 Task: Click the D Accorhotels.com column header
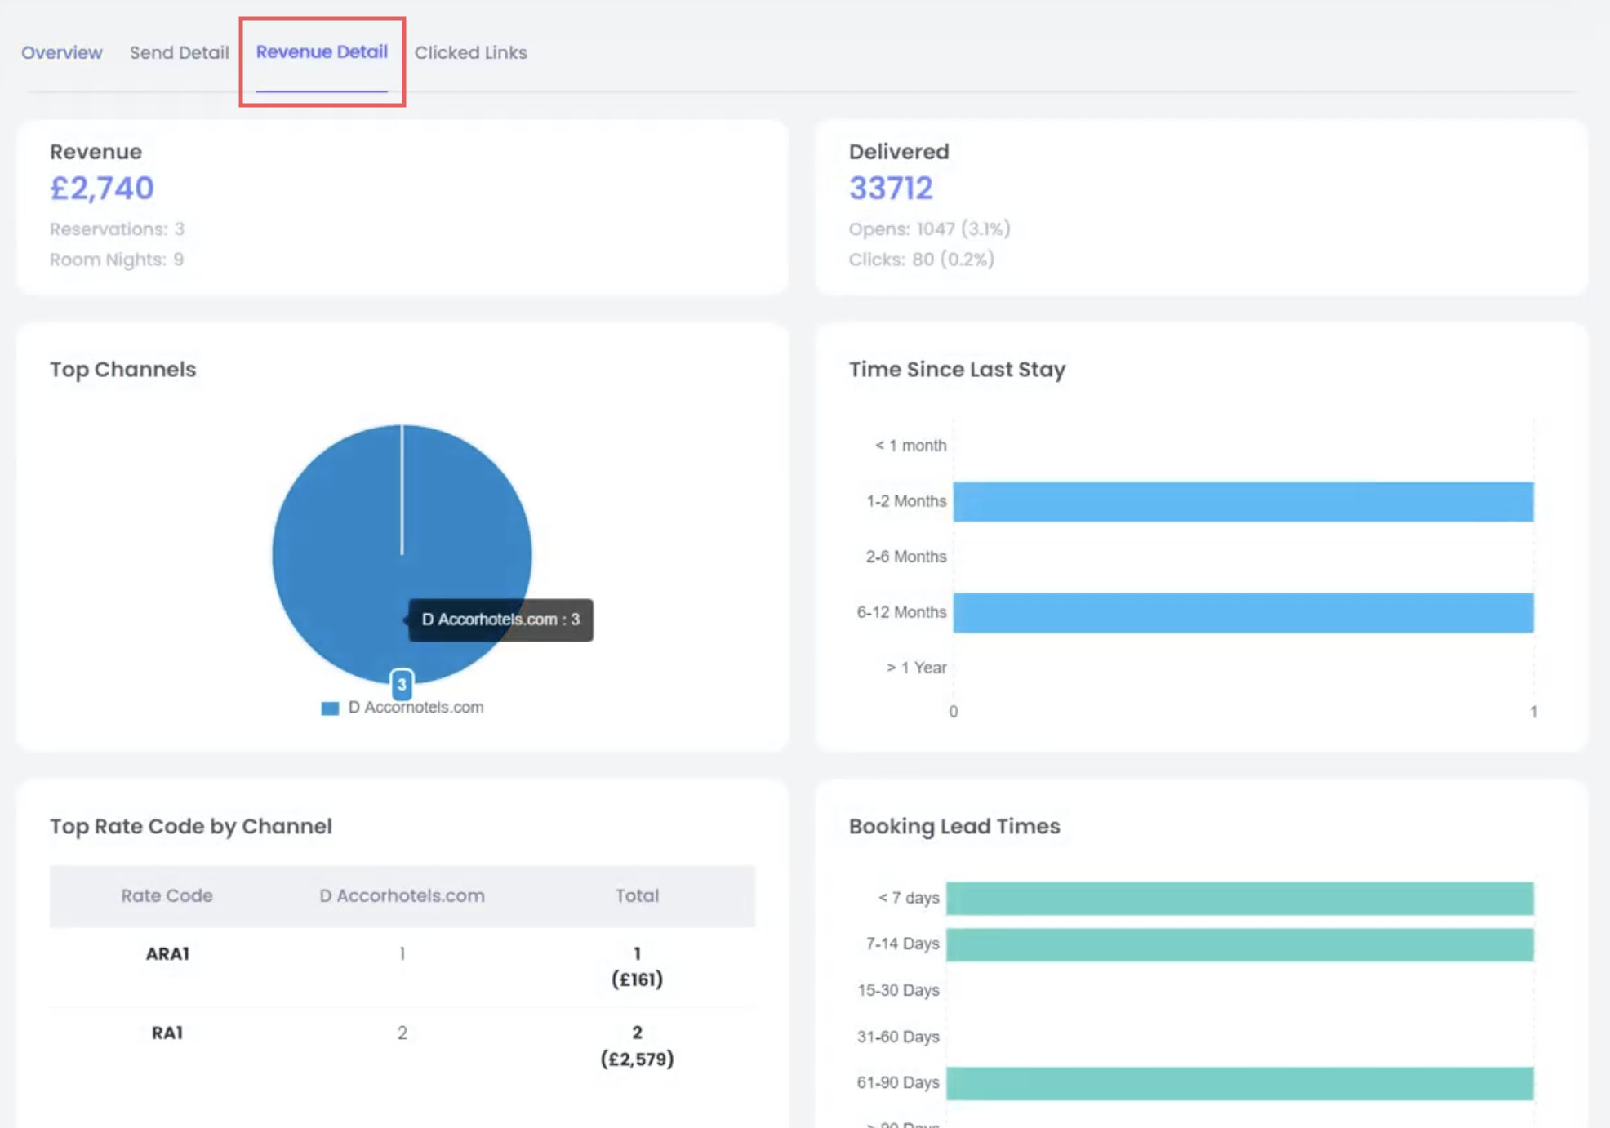tap(402, 895)
